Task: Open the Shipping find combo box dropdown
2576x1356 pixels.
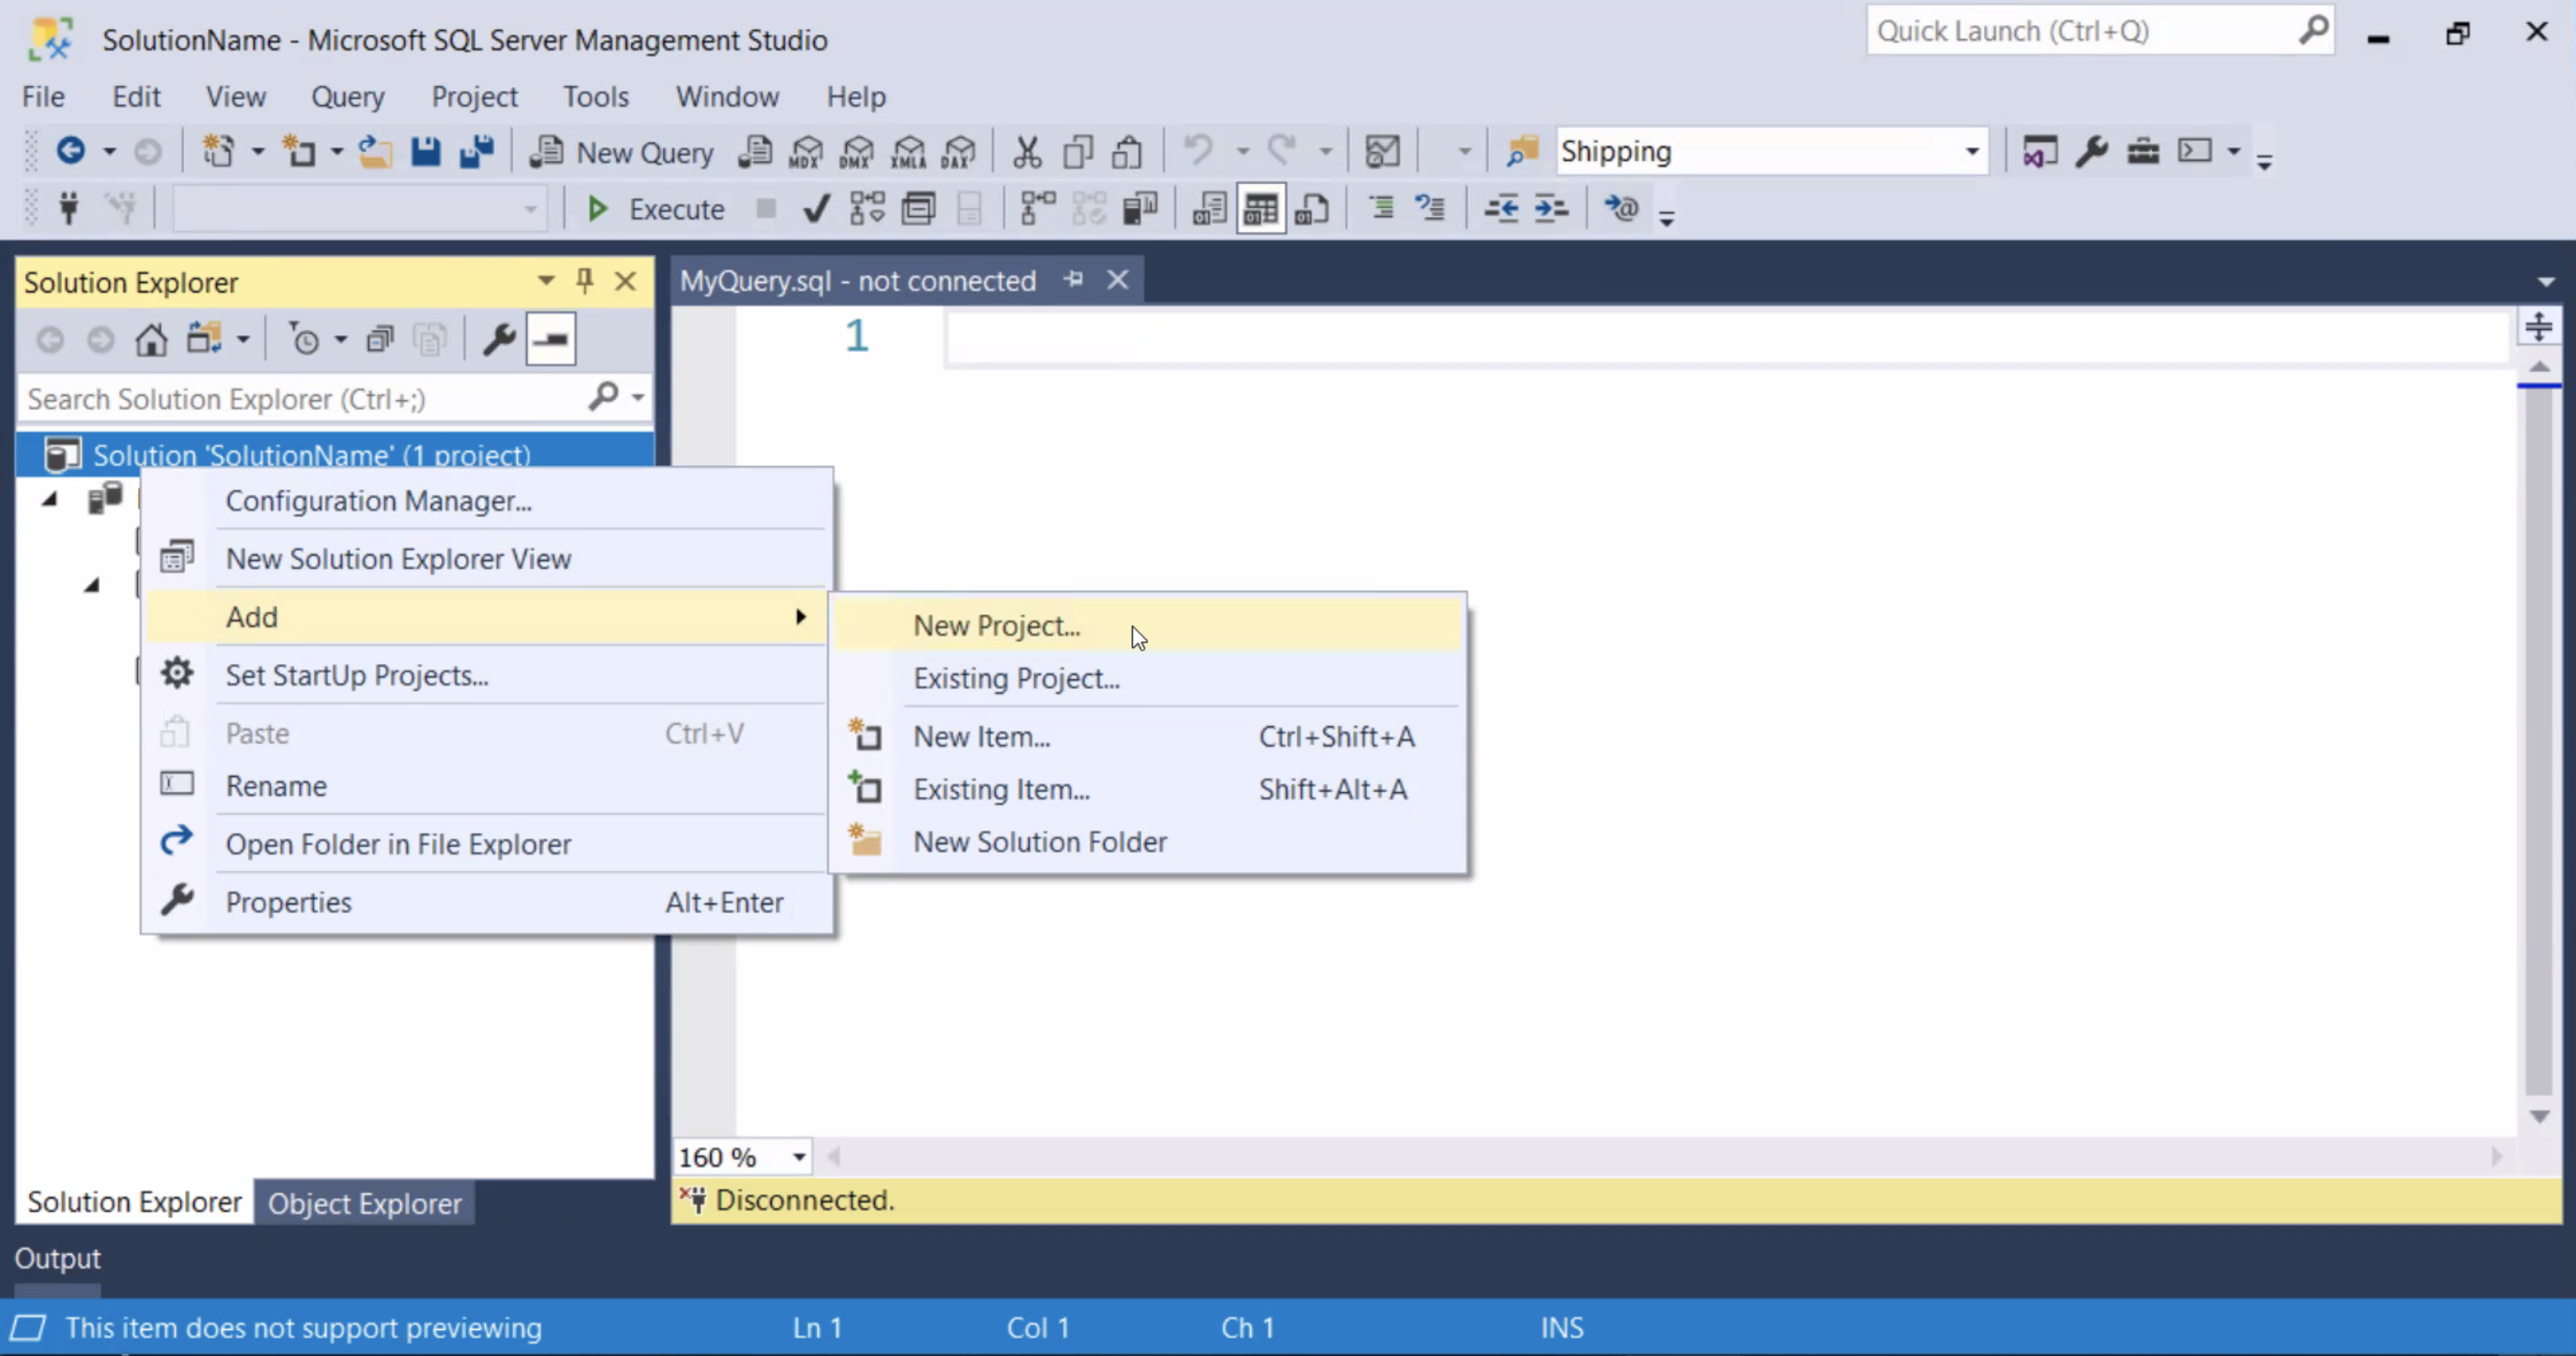Action: tap(1972, 152)
